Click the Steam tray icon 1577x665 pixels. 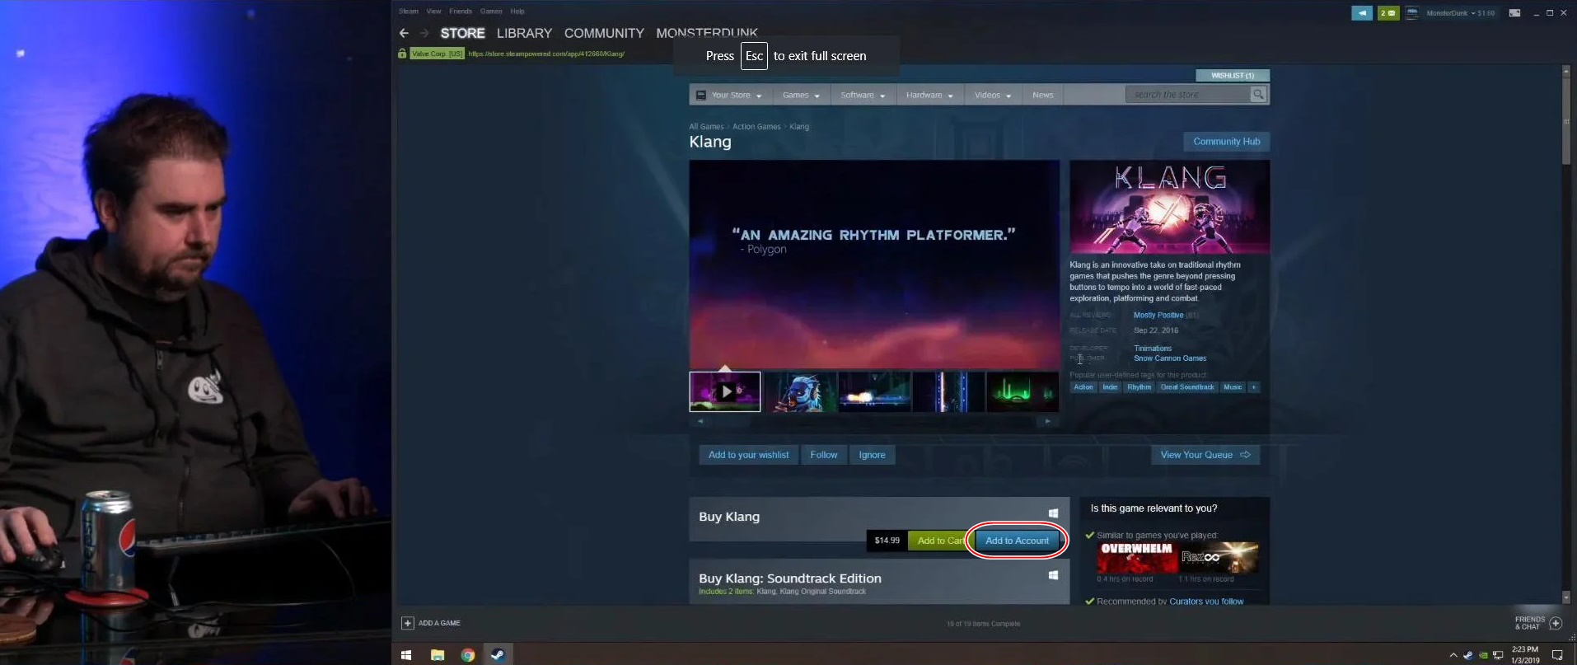(x=1467, y=656)
